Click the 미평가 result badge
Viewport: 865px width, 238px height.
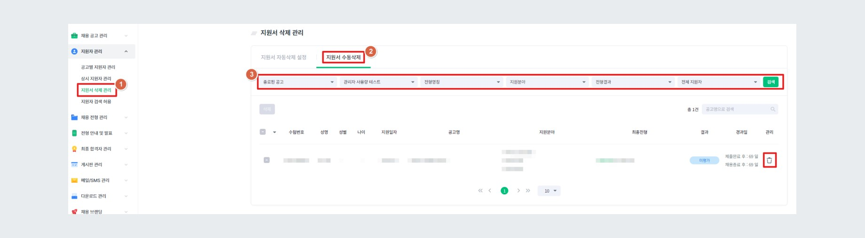click(704, 160)
